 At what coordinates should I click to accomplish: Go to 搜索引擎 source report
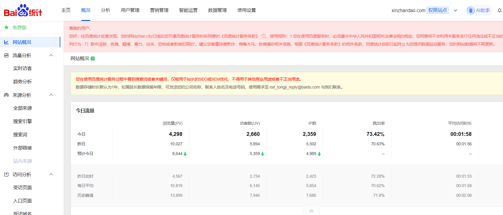[22, 121]
